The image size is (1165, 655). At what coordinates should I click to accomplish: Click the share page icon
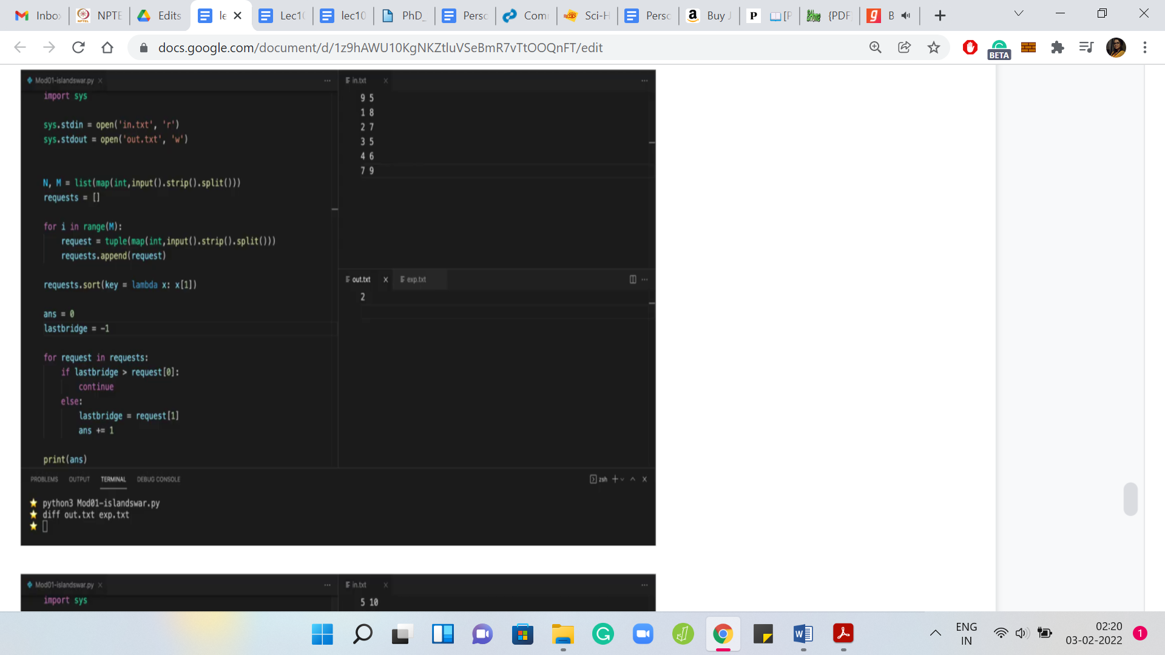coord(904,47)
